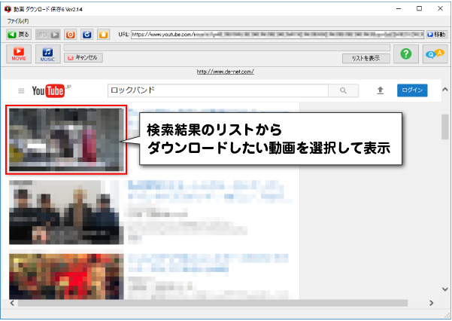Click the vertical scrollbar up arrow
452x321 pixels.
[445, 90]
